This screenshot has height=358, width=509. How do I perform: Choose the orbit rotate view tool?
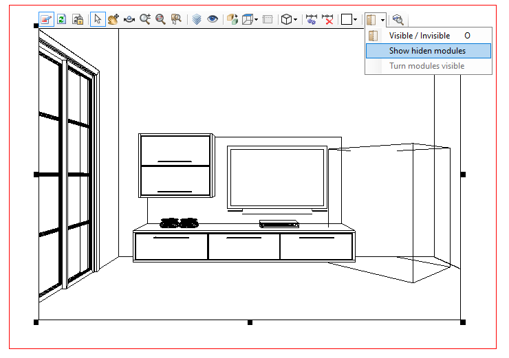(x=129, y=19)
